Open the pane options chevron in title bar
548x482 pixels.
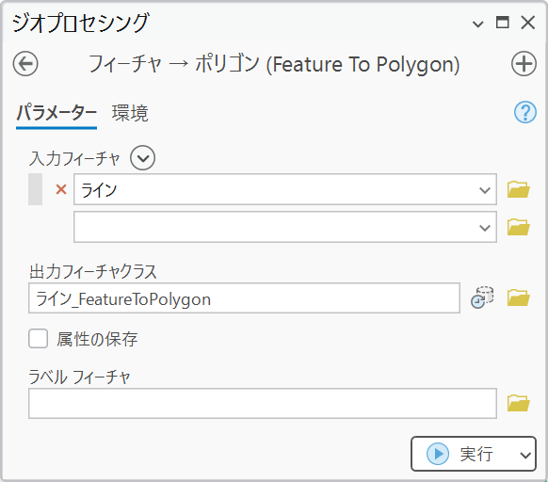pos(477,24)
